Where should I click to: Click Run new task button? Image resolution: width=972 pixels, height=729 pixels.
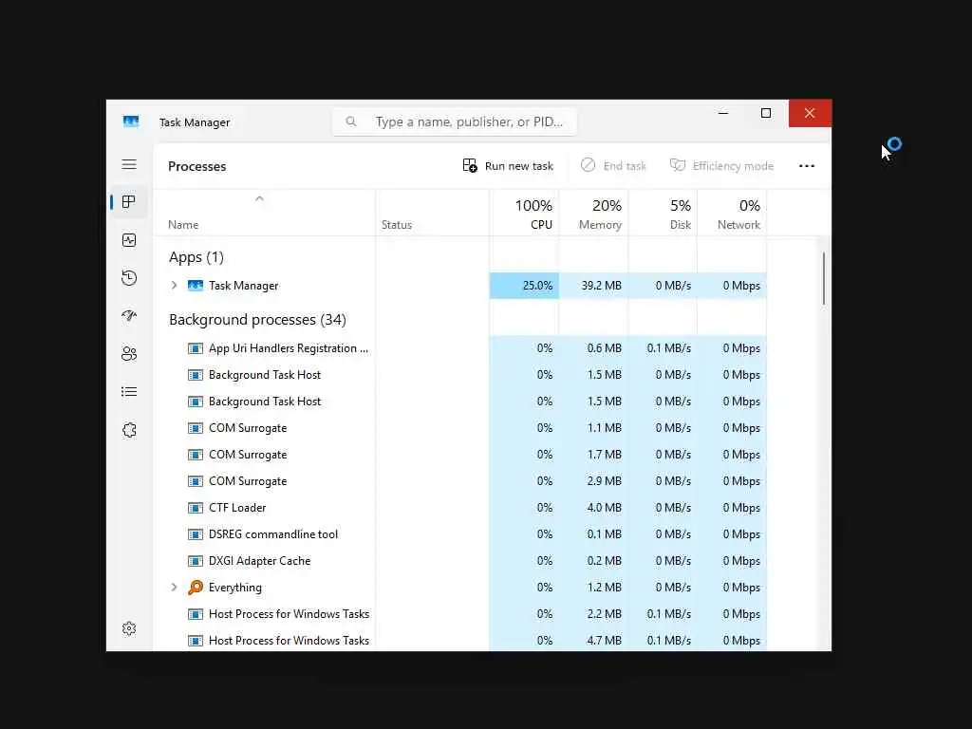click(x=509, y=165)
